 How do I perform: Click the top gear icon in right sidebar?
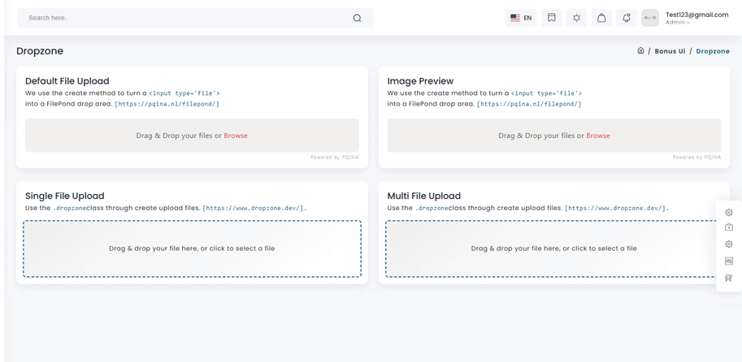(729, 213)
